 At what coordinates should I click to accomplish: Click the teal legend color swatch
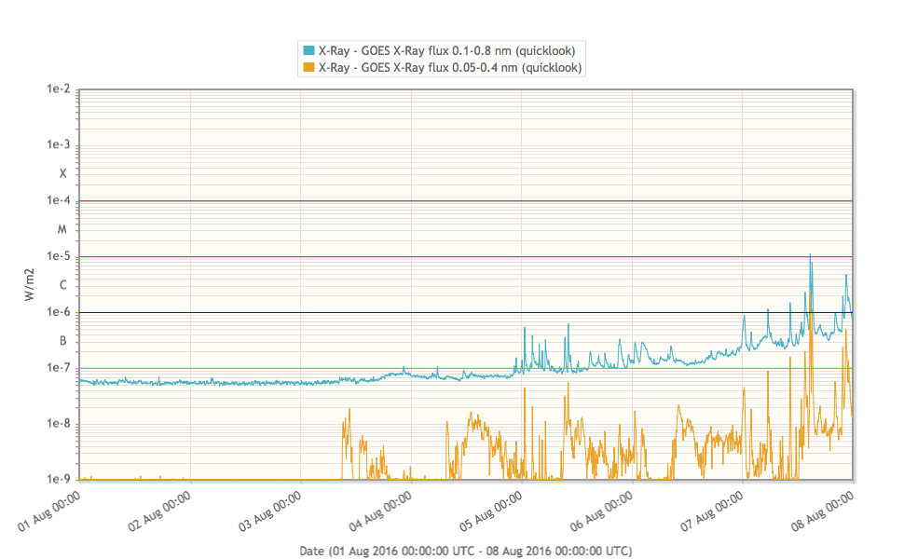pyautogui.click(x=309, y=50)
